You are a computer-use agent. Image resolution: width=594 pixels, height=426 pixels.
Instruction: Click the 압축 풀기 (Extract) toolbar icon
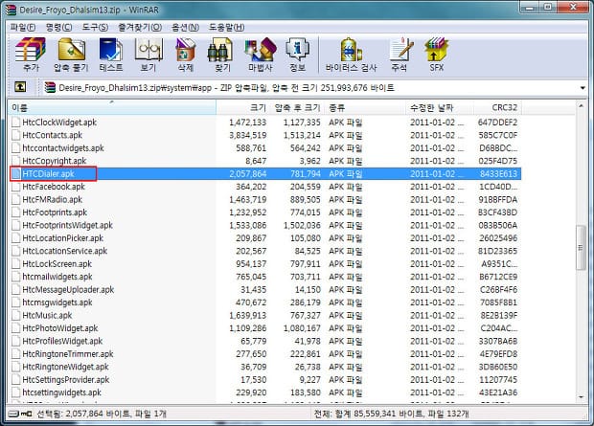click(x=71, y=54)
